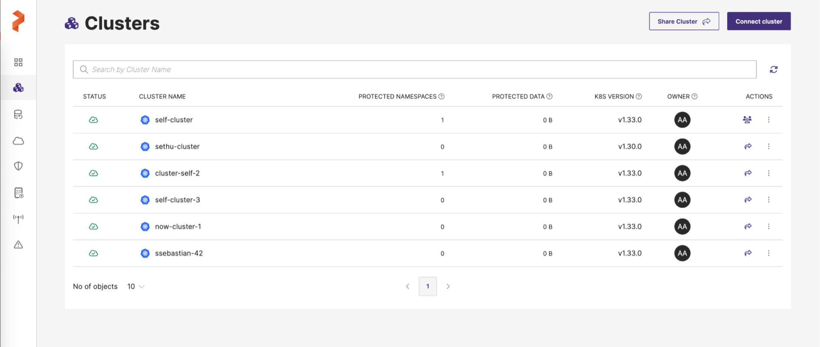Open the database backups sidebar icon
Screen dimensions: 820x347
point(18,115)
